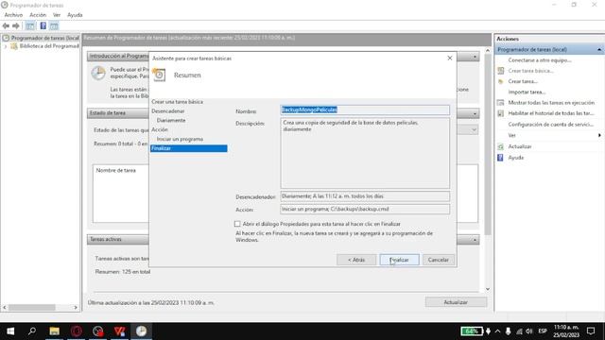Open the red V taskbar application
The width and height of the screenshot is (605, 340).
(x=120, y=331)
